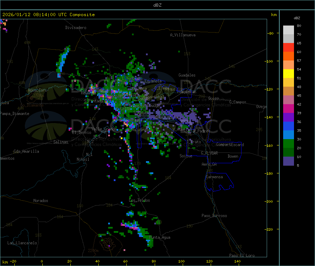The image size is (315, 266).
Task: Click the 'Carmensa' location label
Action: click(214, 177)
